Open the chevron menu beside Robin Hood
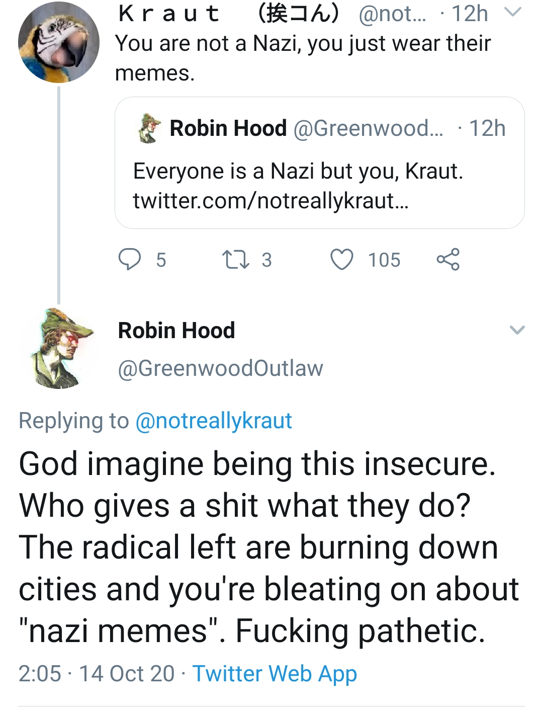Screen dimensions: 543x711 517,330
